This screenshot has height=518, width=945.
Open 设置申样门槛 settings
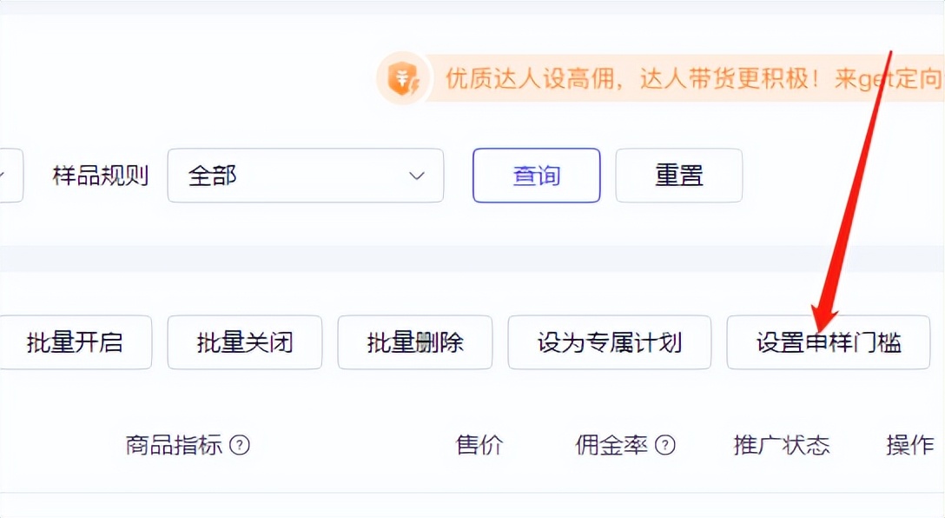click(x=828, y=342)
